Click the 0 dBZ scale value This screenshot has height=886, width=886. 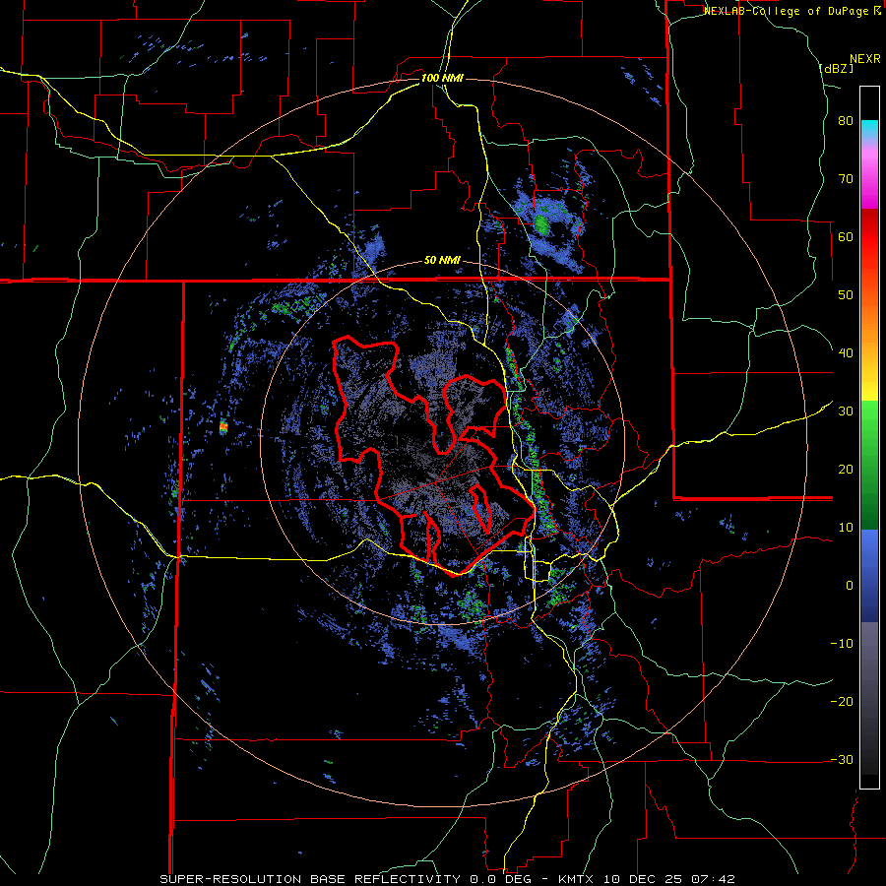pyautogui.click(x=850, y=586)
